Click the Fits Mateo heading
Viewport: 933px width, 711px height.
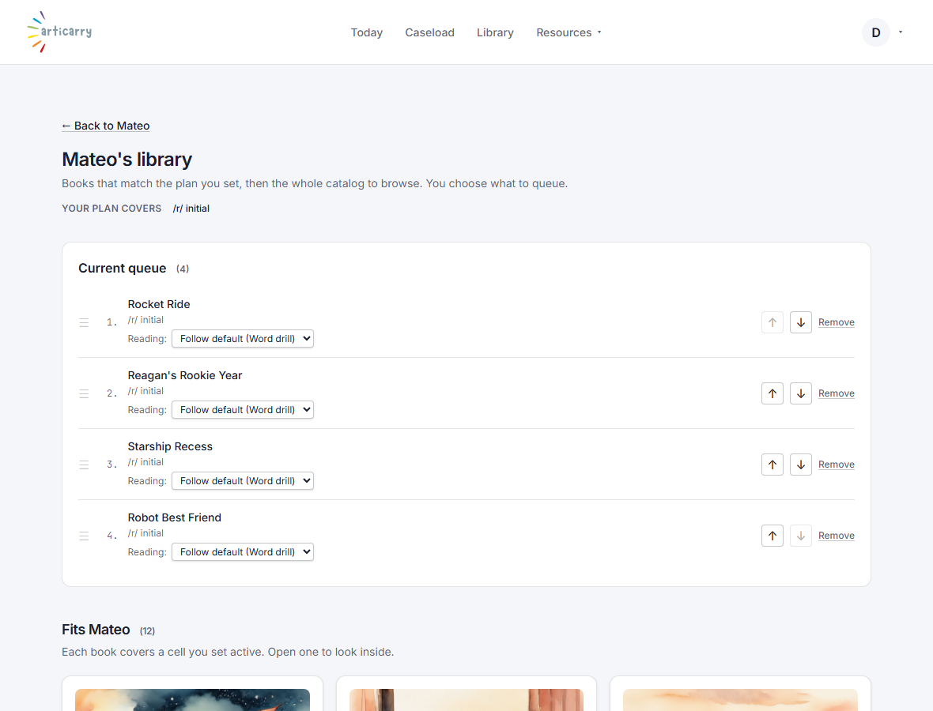(96, 630)
